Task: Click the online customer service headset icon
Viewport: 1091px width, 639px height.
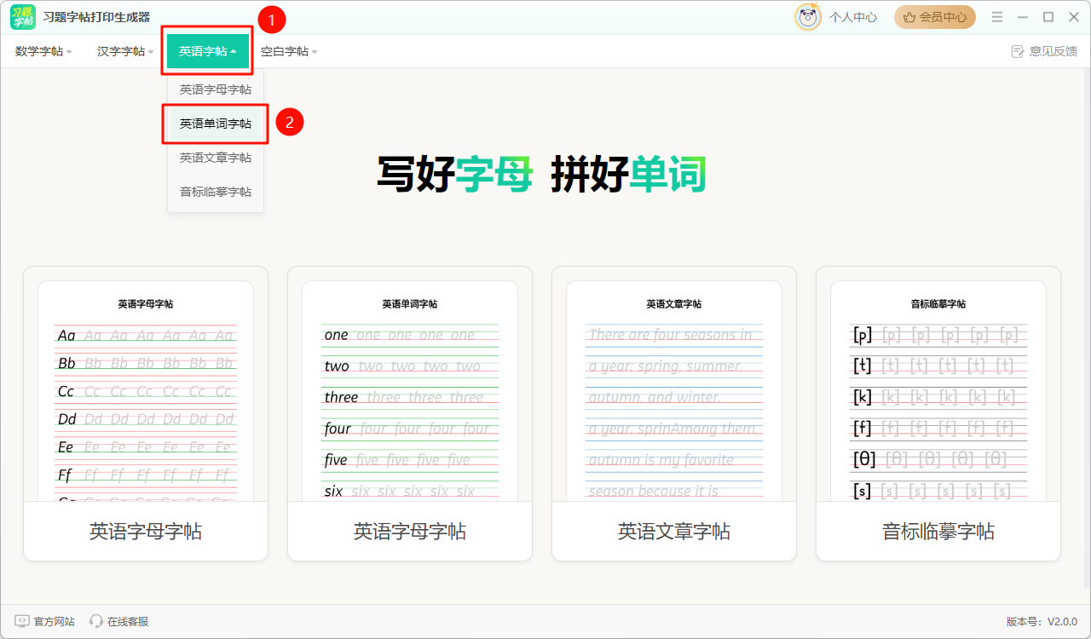Action: [x=96, y=621]
